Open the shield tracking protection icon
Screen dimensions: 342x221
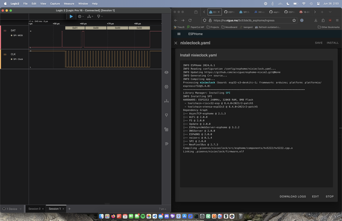[204, 20]
